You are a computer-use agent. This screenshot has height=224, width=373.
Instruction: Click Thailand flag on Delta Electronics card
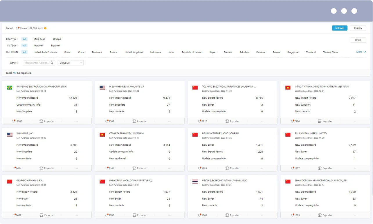(x=195, y=182)
